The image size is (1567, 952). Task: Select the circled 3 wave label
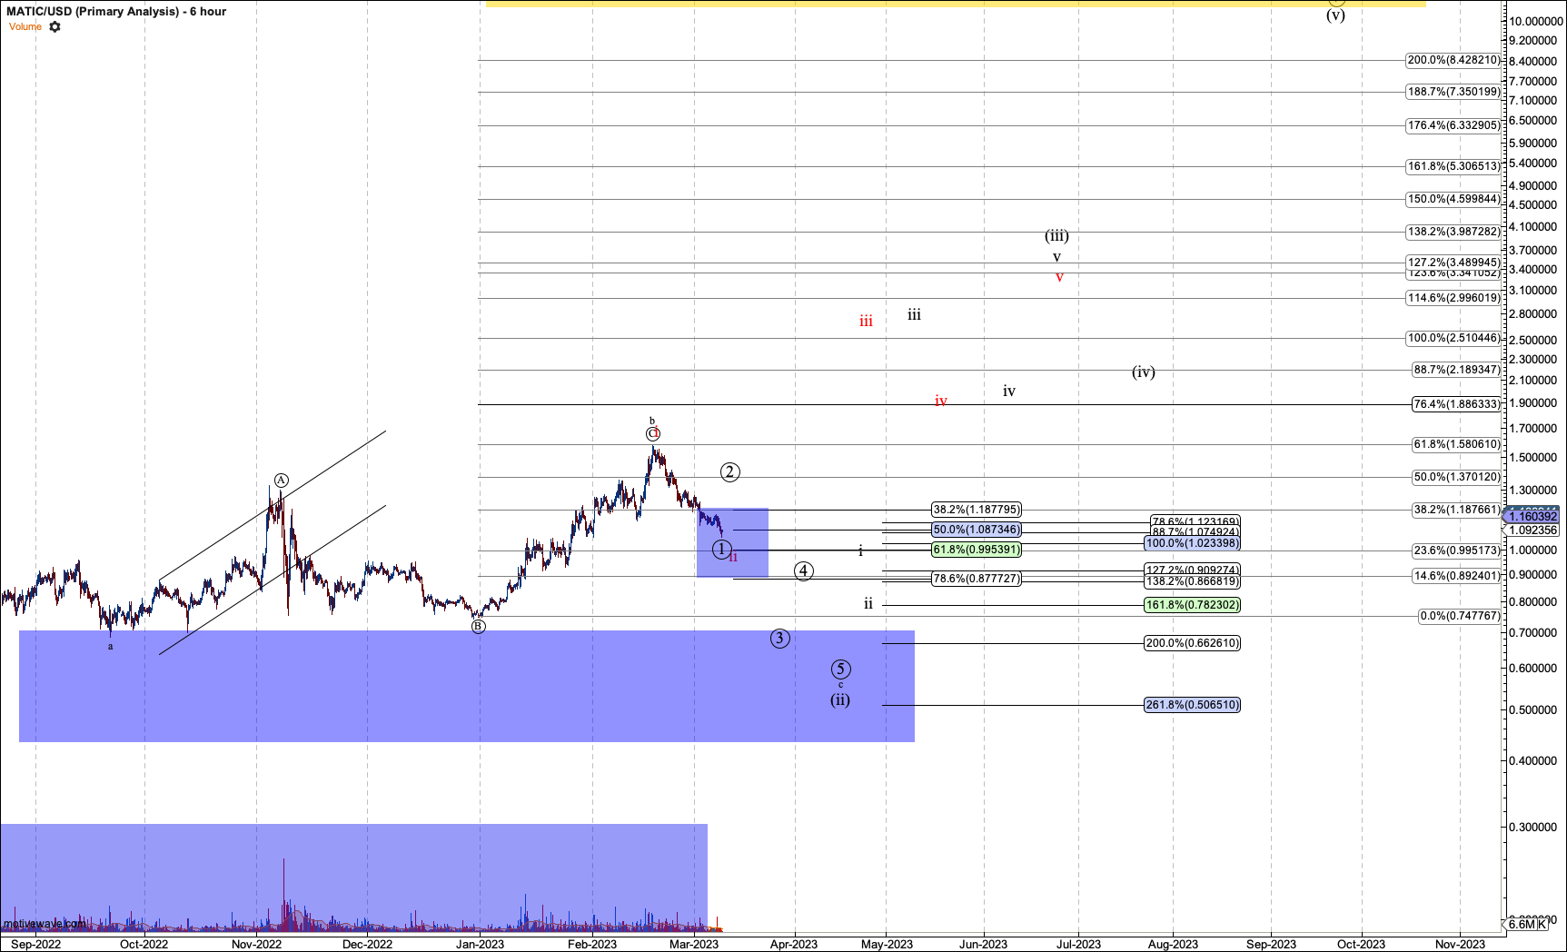point(779,638)
